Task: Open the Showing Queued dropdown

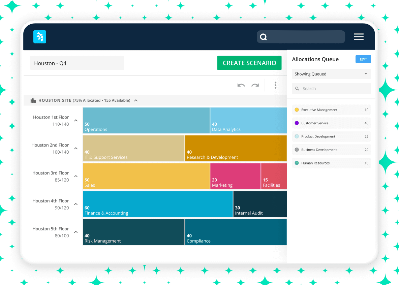Action: 331,74
